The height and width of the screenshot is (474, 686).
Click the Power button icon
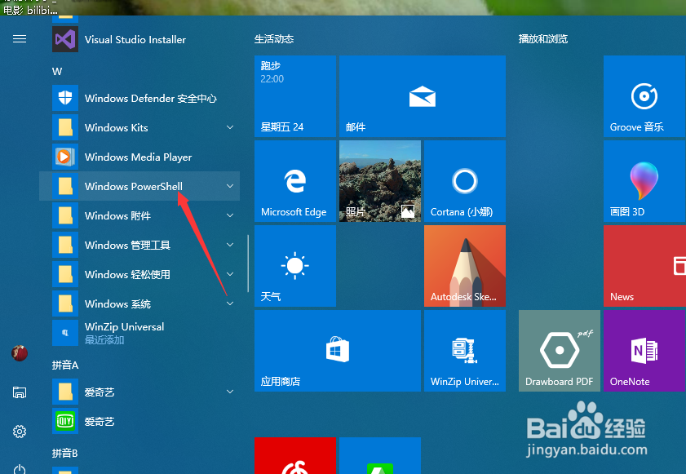[x=20, y=469]
